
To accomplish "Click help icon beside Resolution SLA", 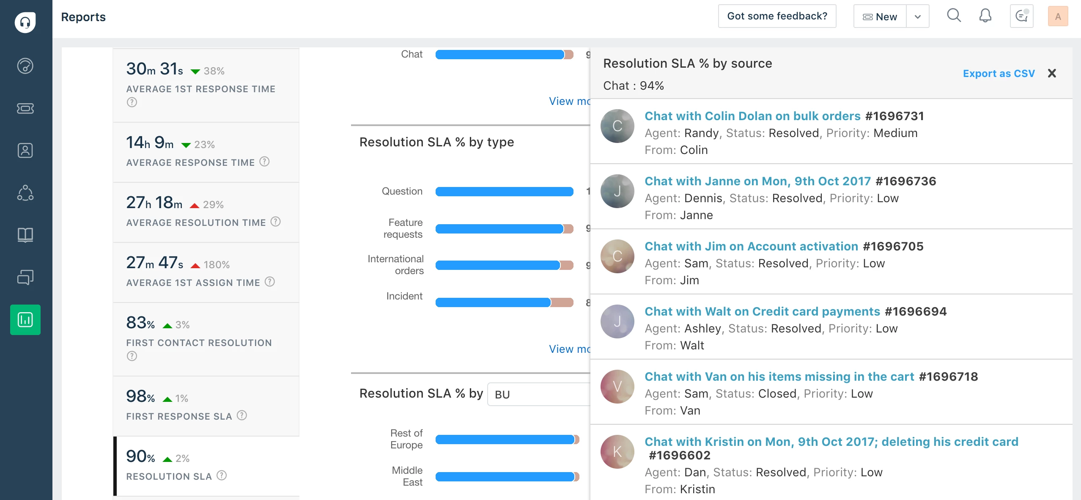I will coord(222,475).
